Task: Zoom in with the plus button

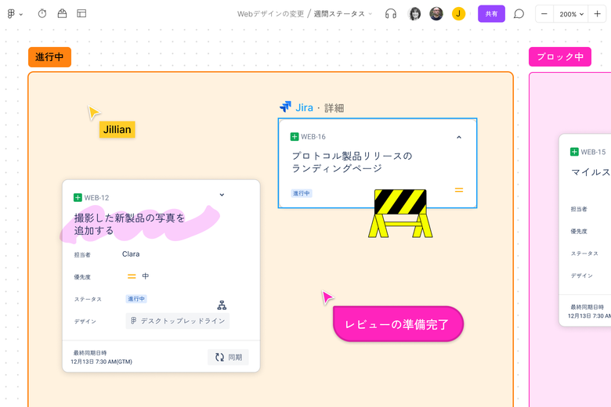Action: pos(597,14)
